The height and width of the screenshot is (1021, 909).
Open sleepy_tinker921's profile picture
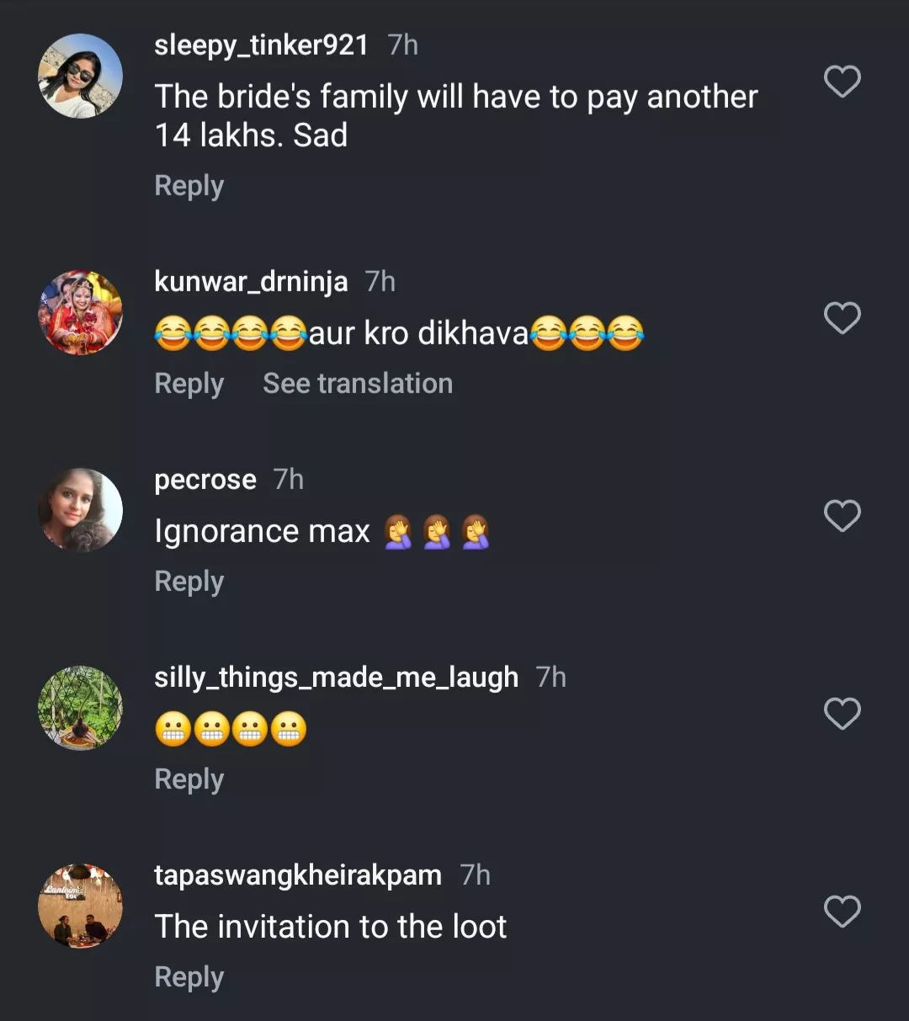[81, 77]
